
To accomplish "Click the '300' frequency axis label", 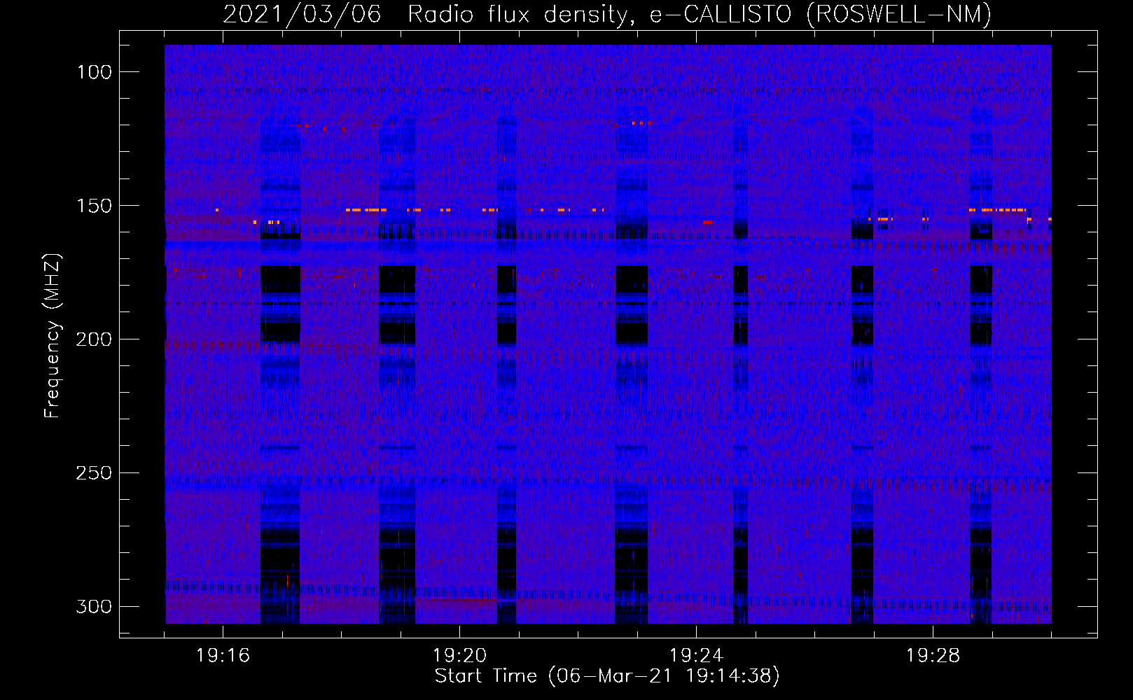I will pos(94,606).
